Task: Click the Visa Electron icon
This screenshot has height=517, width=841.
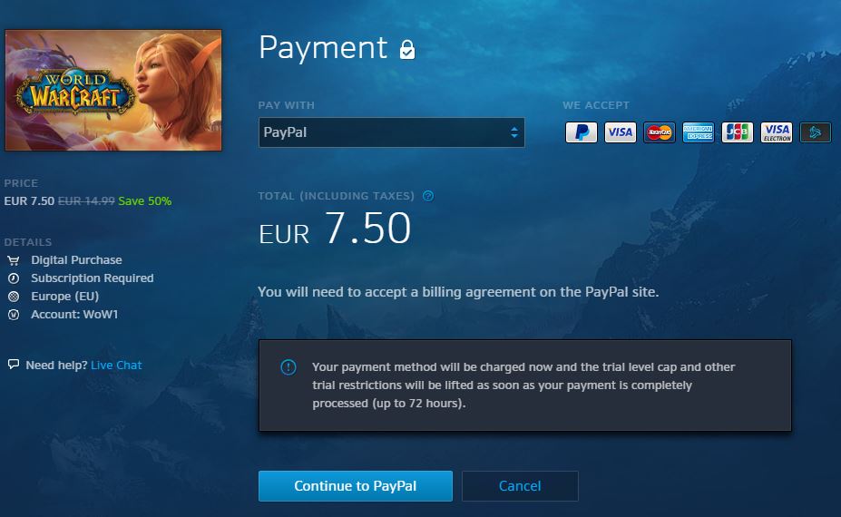Action: [x=777, y=132]
